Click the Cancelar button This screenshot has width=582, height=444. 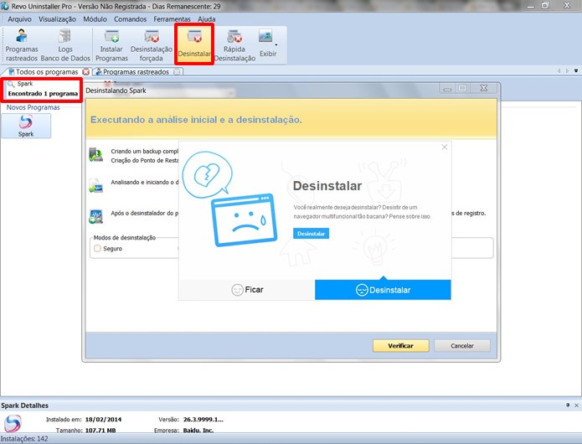click(x=462, y=346)
